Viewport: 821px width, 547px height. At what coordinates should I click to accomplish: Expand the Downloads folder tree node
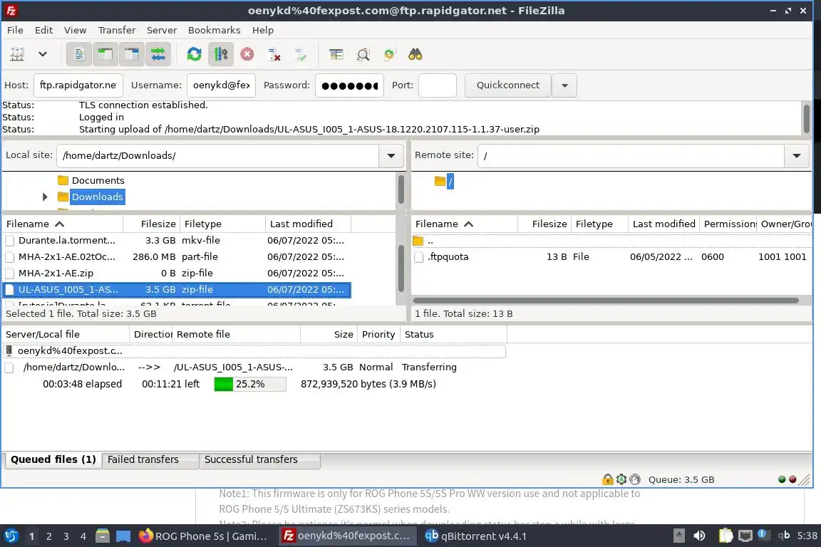point(45,197)
